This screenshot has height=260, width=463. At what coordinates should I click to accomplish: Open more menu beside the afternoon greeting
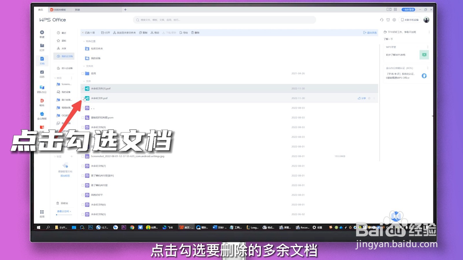(x=429, y=32)
